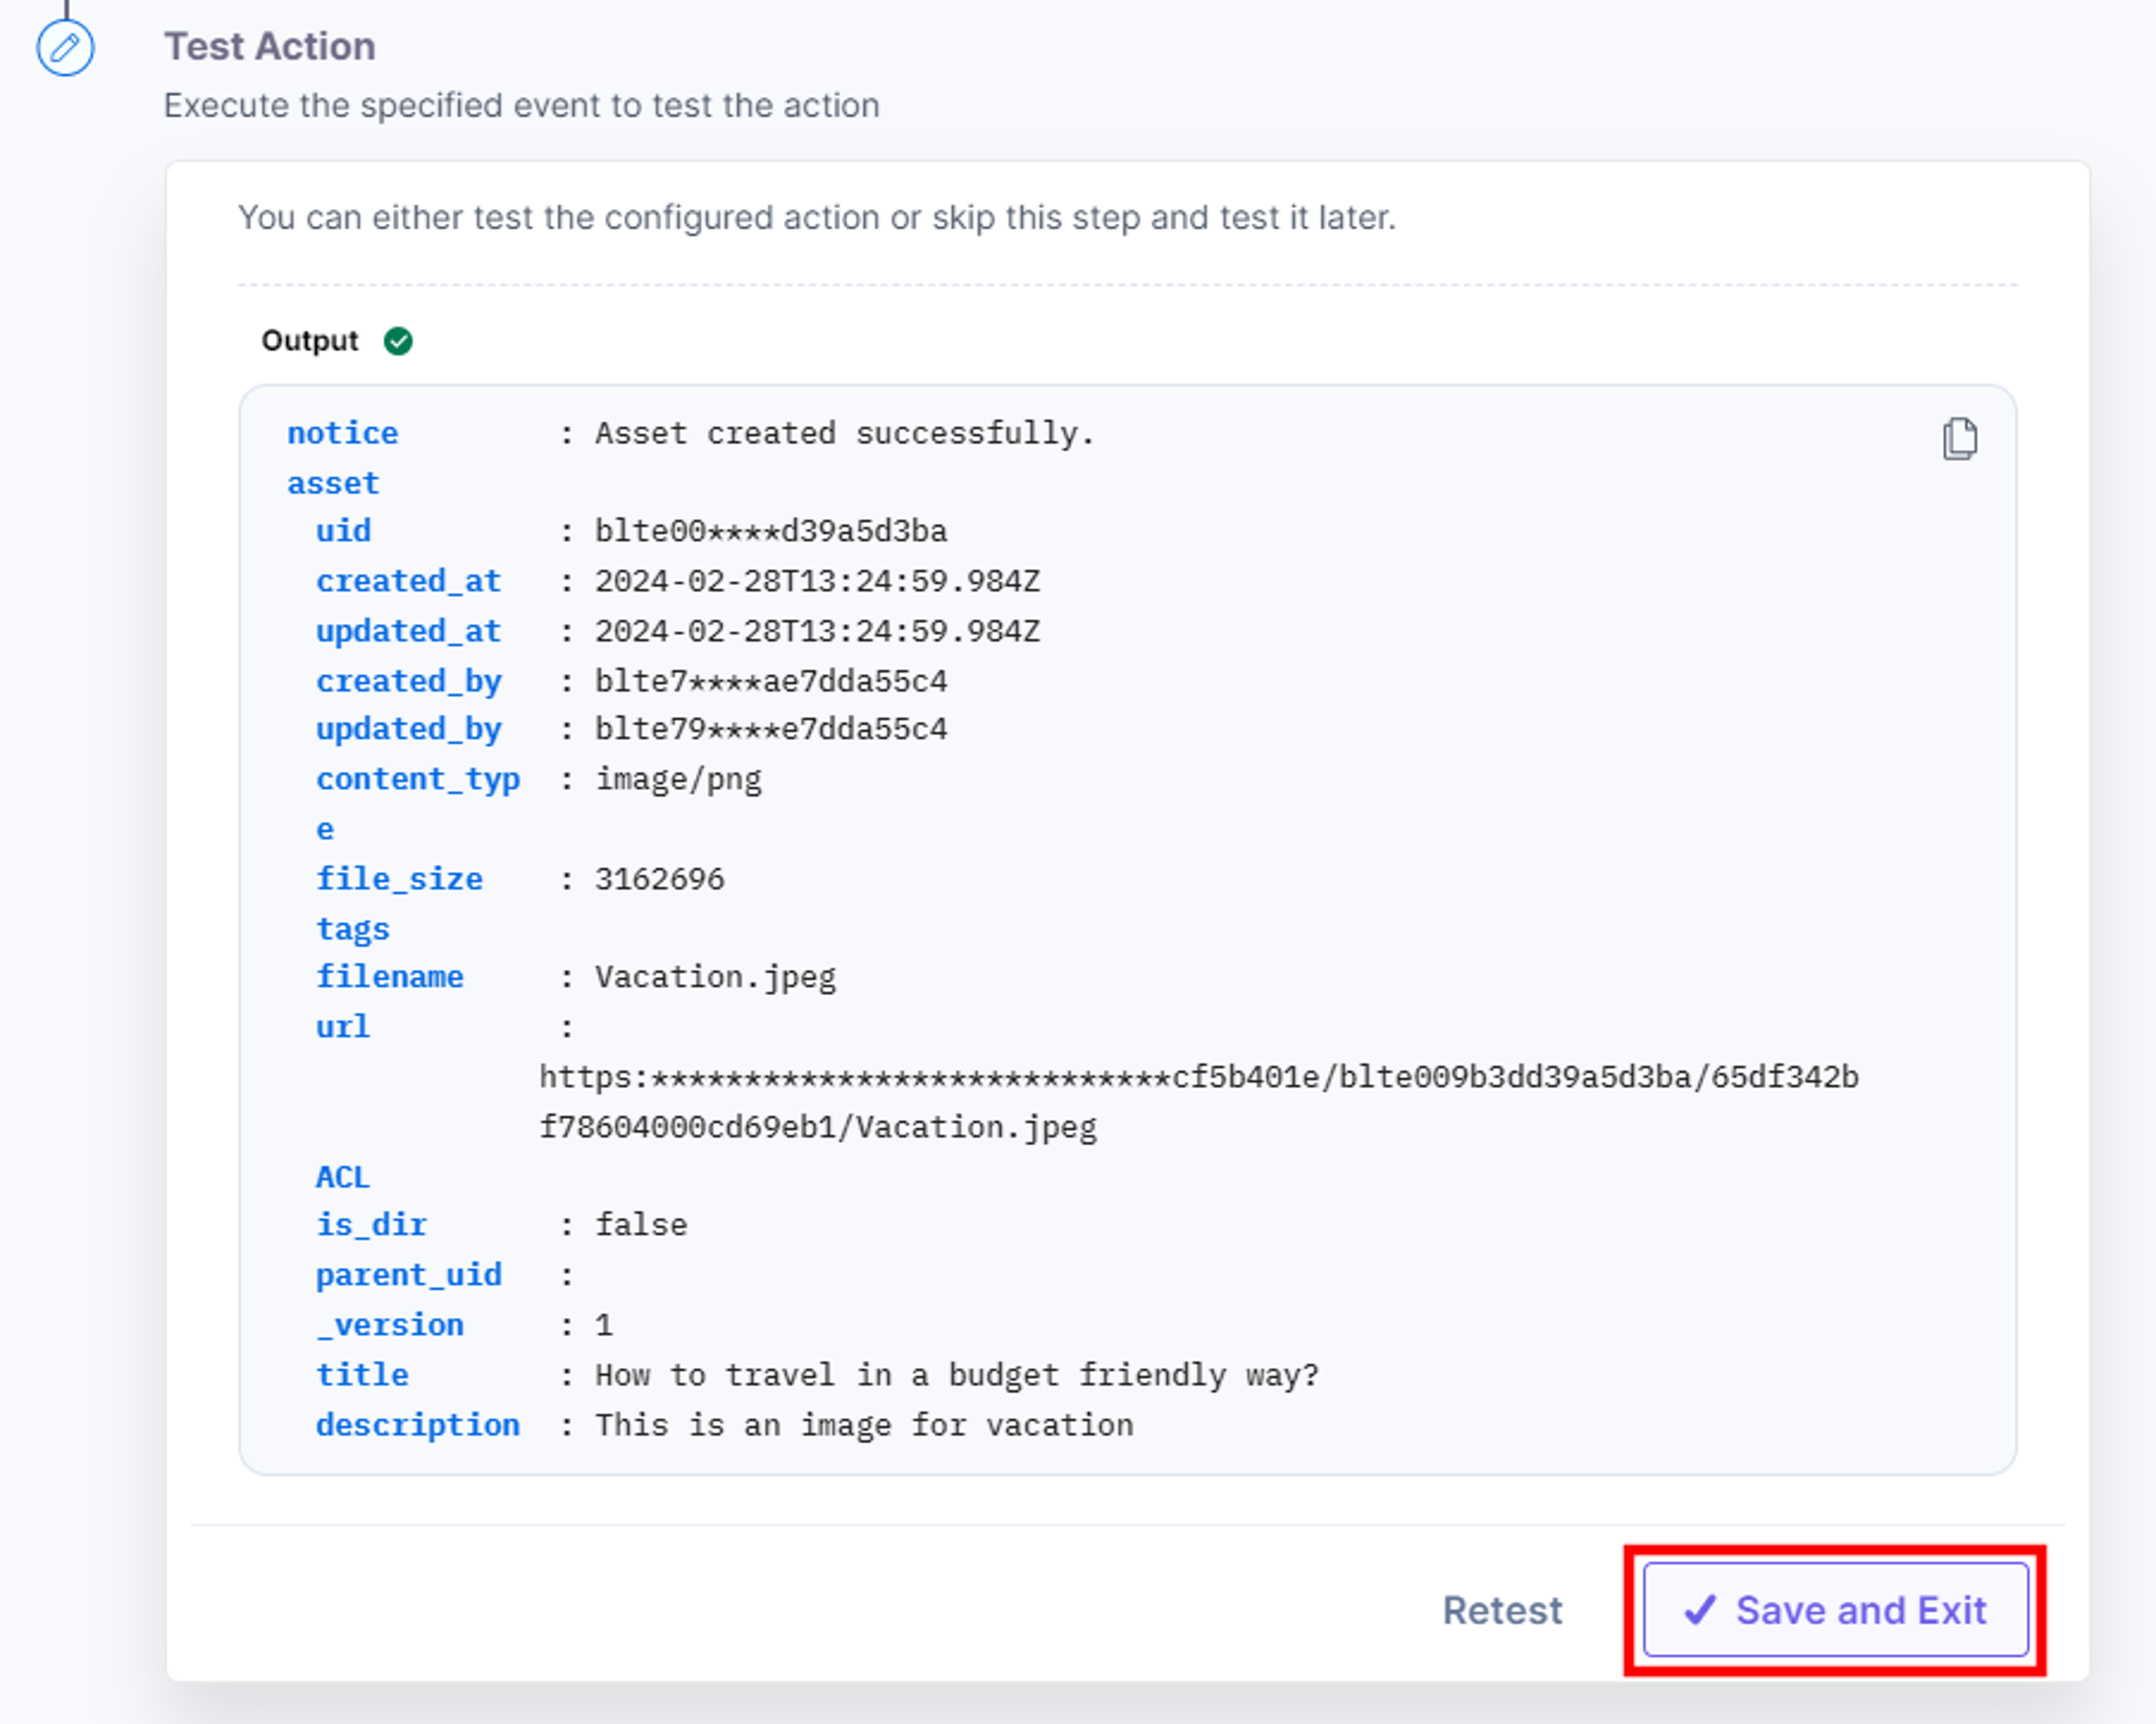Click the updated_by key label
Screen dimensions: 2156x1724
pos(408,729)
